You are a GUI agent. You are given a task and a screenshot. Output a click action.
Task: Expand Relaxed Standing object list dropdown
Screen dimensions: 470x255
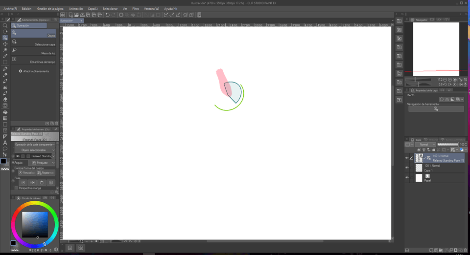53,156
